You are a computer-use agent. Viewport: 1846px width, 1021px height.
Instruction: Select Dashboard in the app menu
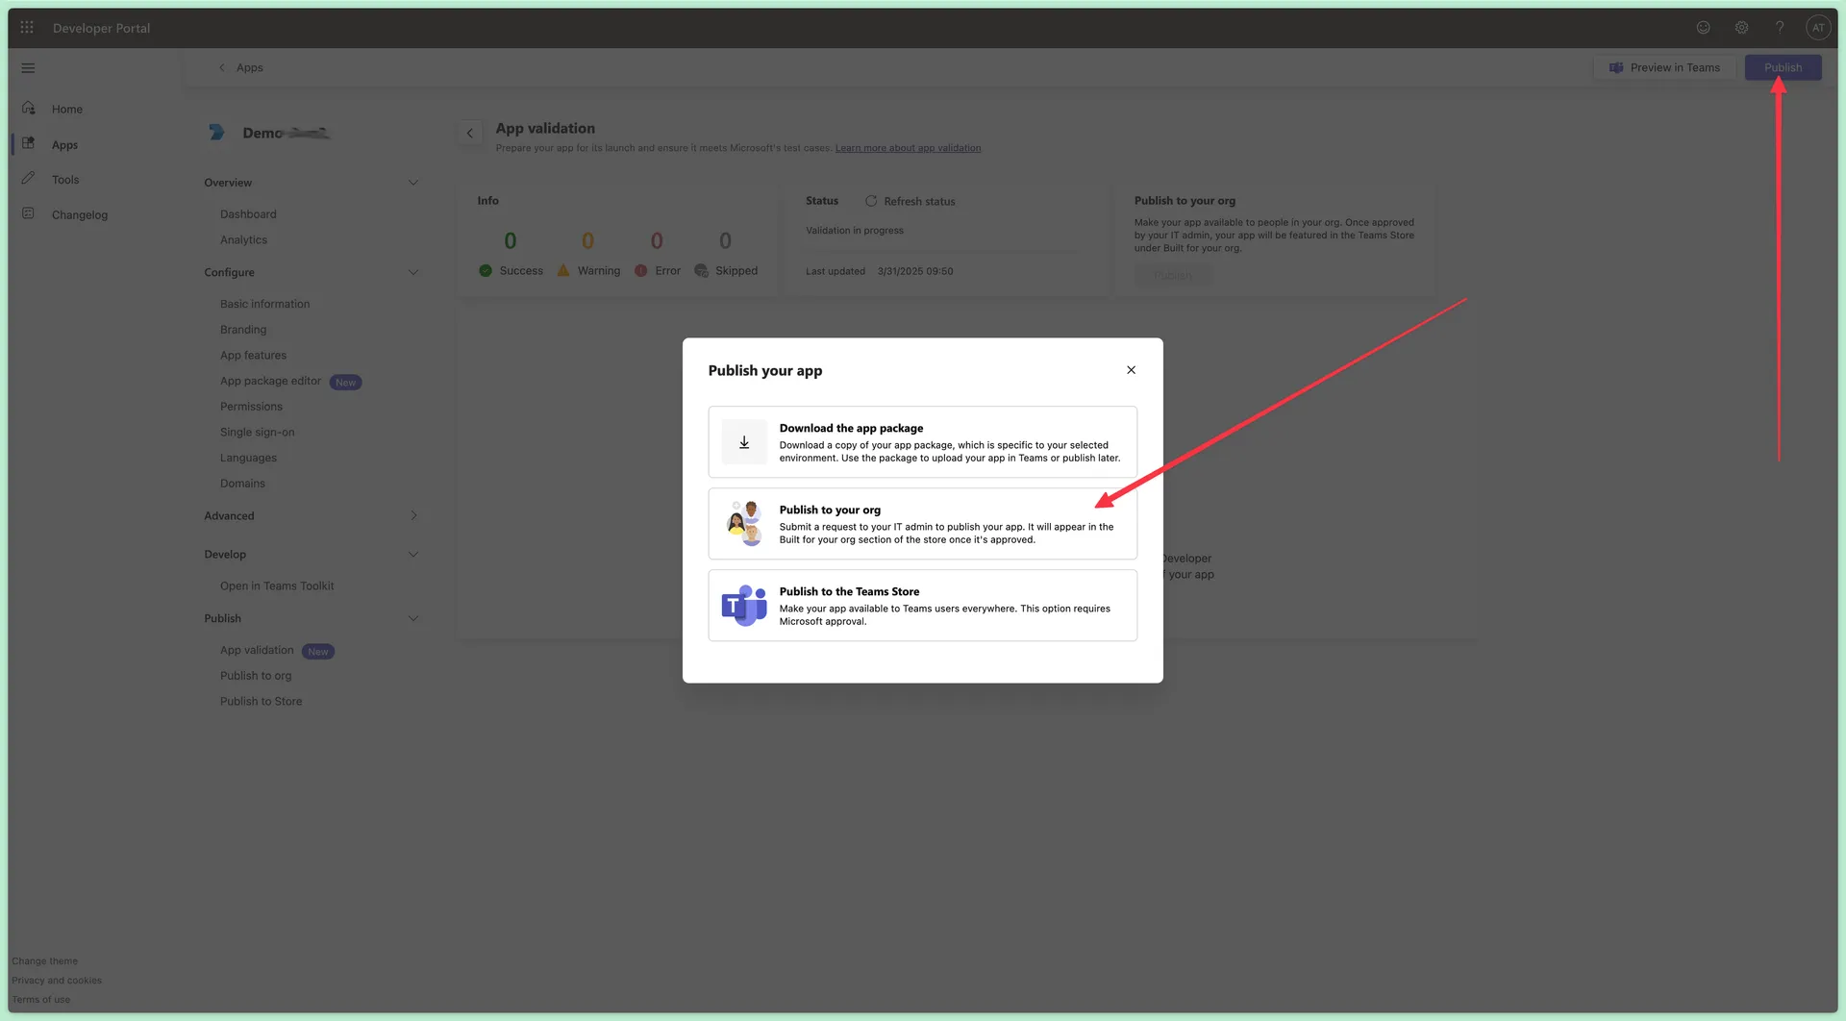pos(248,214)
